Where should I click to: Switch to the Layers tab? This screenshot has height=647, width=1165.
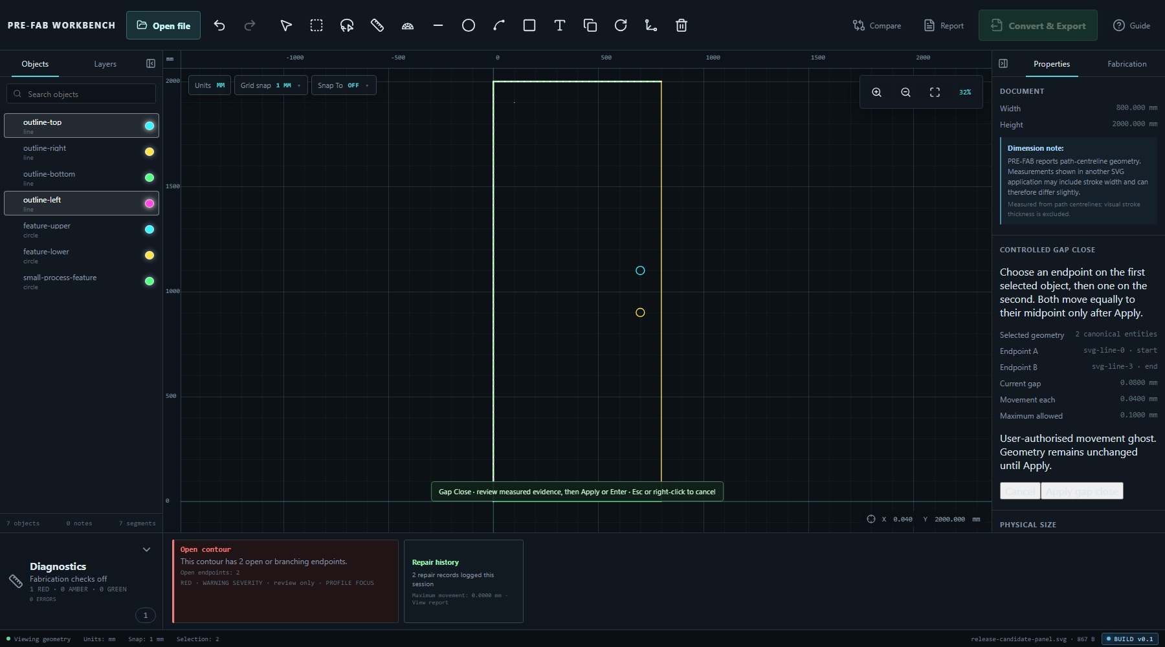pos(105,64)
